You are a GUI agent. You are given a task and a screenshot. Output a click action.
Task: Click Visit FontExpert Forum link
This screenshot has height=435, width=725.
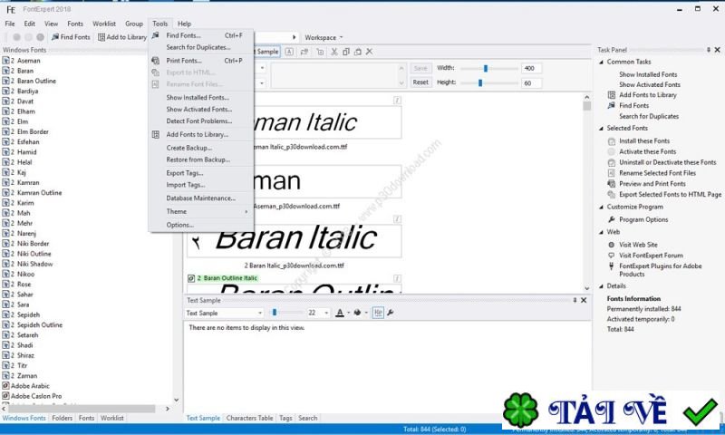[651, 256]
